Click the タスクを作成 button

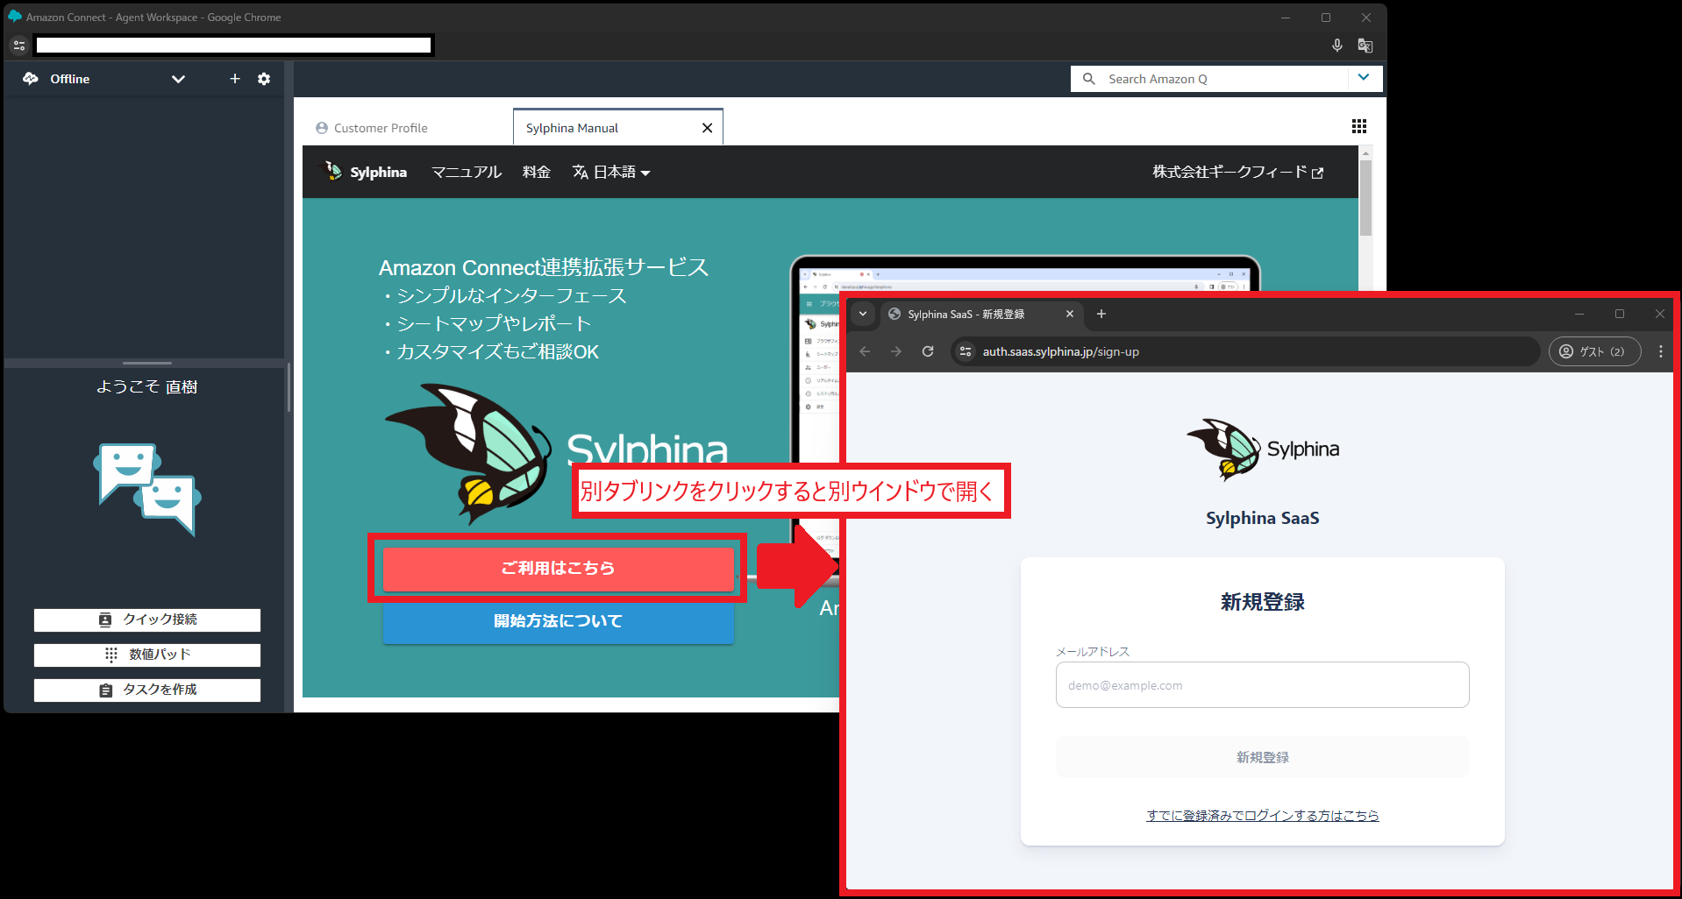147,690
